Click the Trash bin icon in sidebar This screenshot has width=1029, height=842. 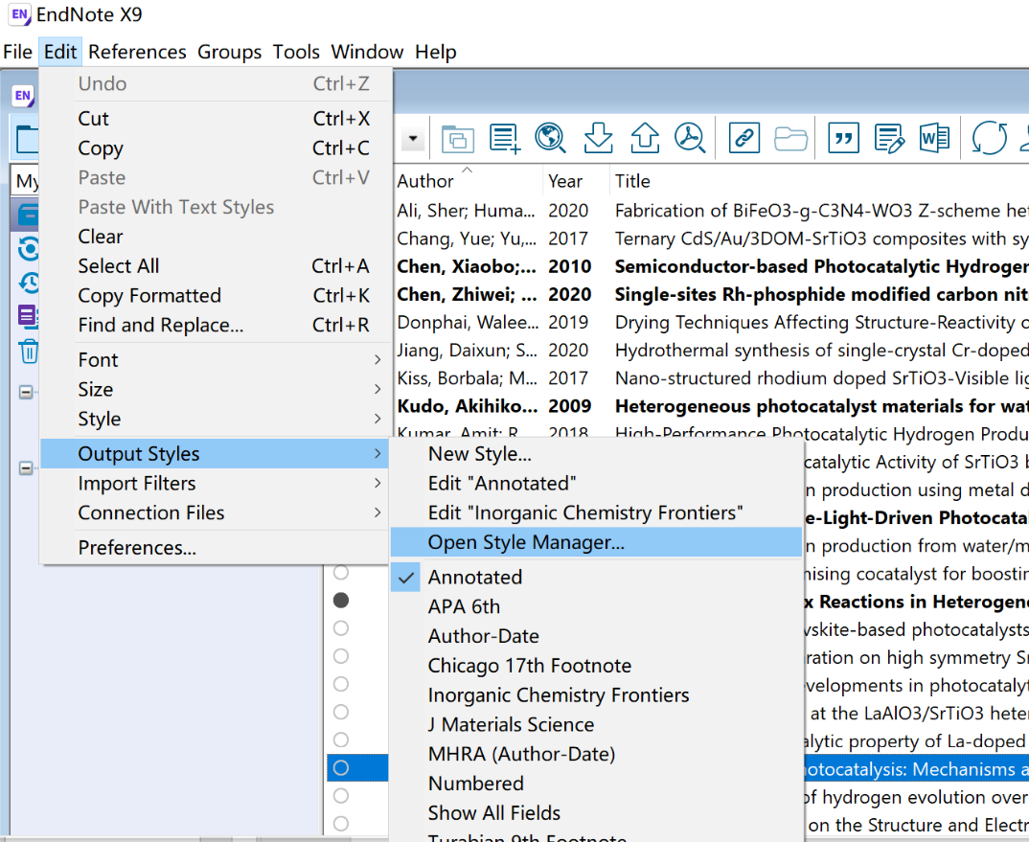[x=28, y=352]
